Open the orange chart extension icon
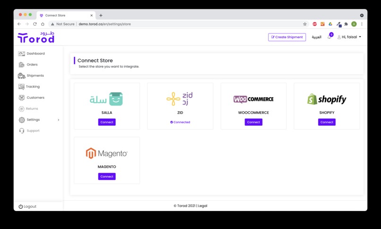381x229 pixels. (x=322, y=24)
